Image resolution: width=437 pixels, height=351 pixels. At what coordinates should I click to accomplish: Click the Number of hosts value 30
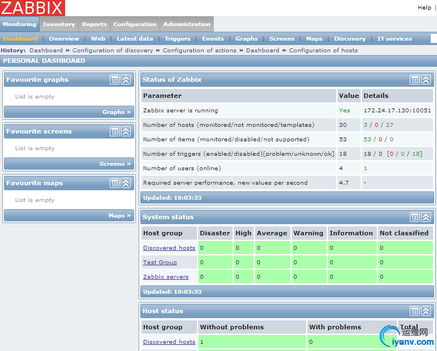pyautogui.click(x=343, y=125)
